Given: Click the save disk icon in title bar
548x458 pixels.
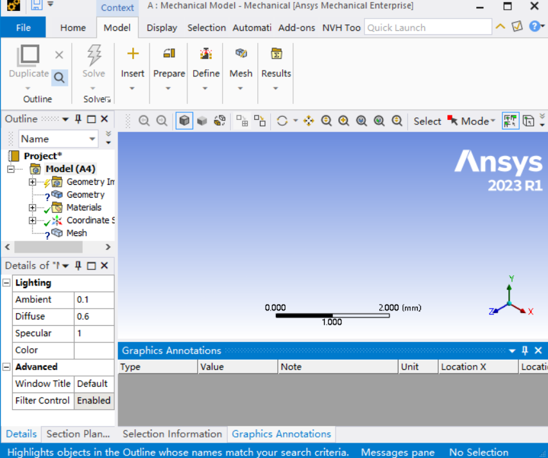Looking at the screenshot, I should click(x=37, y=5).
